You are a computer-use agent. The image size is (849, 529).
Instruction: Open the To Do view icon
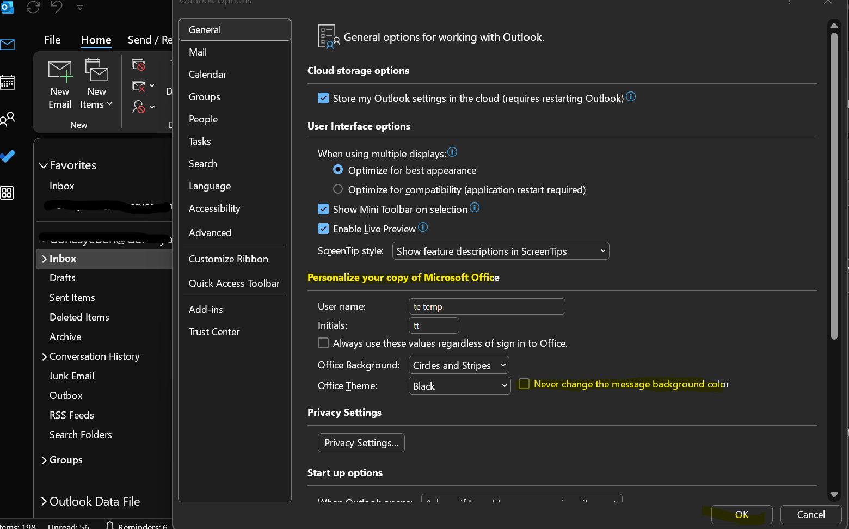coord(8,156)
